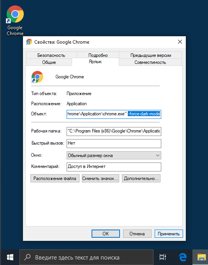
Task: Select the Google Chrome desktop shortcut icon
Action: [15, 20]
